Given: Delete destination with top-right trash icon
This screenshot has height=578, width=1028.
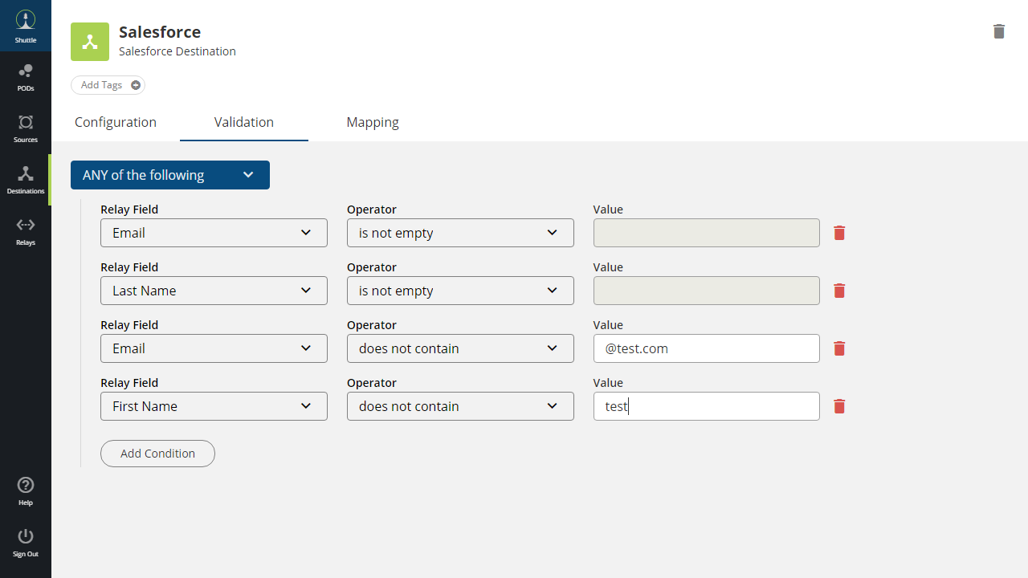Looking at the screenshot, I should tap(999, 31).
